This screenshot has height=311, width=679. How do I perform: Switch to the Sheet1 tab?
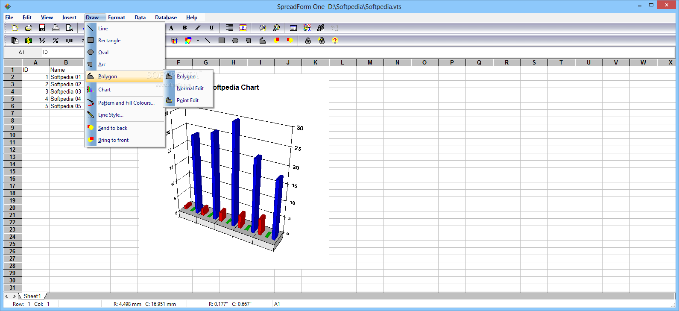point(32,296)
